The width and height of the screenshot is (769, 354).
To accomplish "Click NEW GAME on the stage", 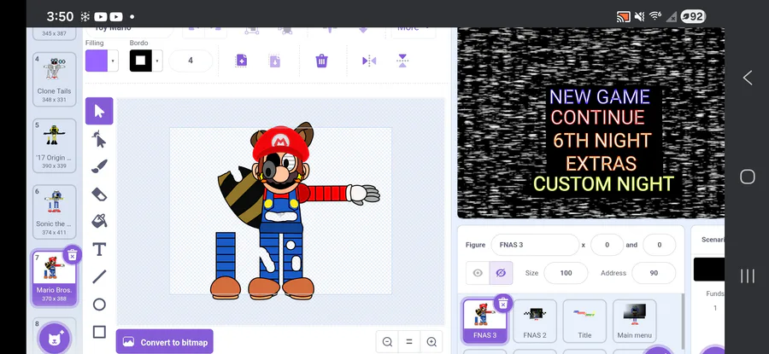I will click(x=599, y=96).
